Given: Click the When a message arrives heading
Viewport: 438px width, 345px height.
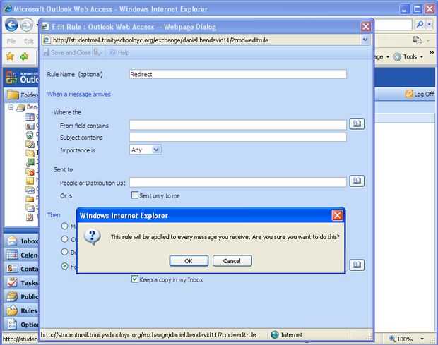Looking at the screenshot, I should 79,95.
